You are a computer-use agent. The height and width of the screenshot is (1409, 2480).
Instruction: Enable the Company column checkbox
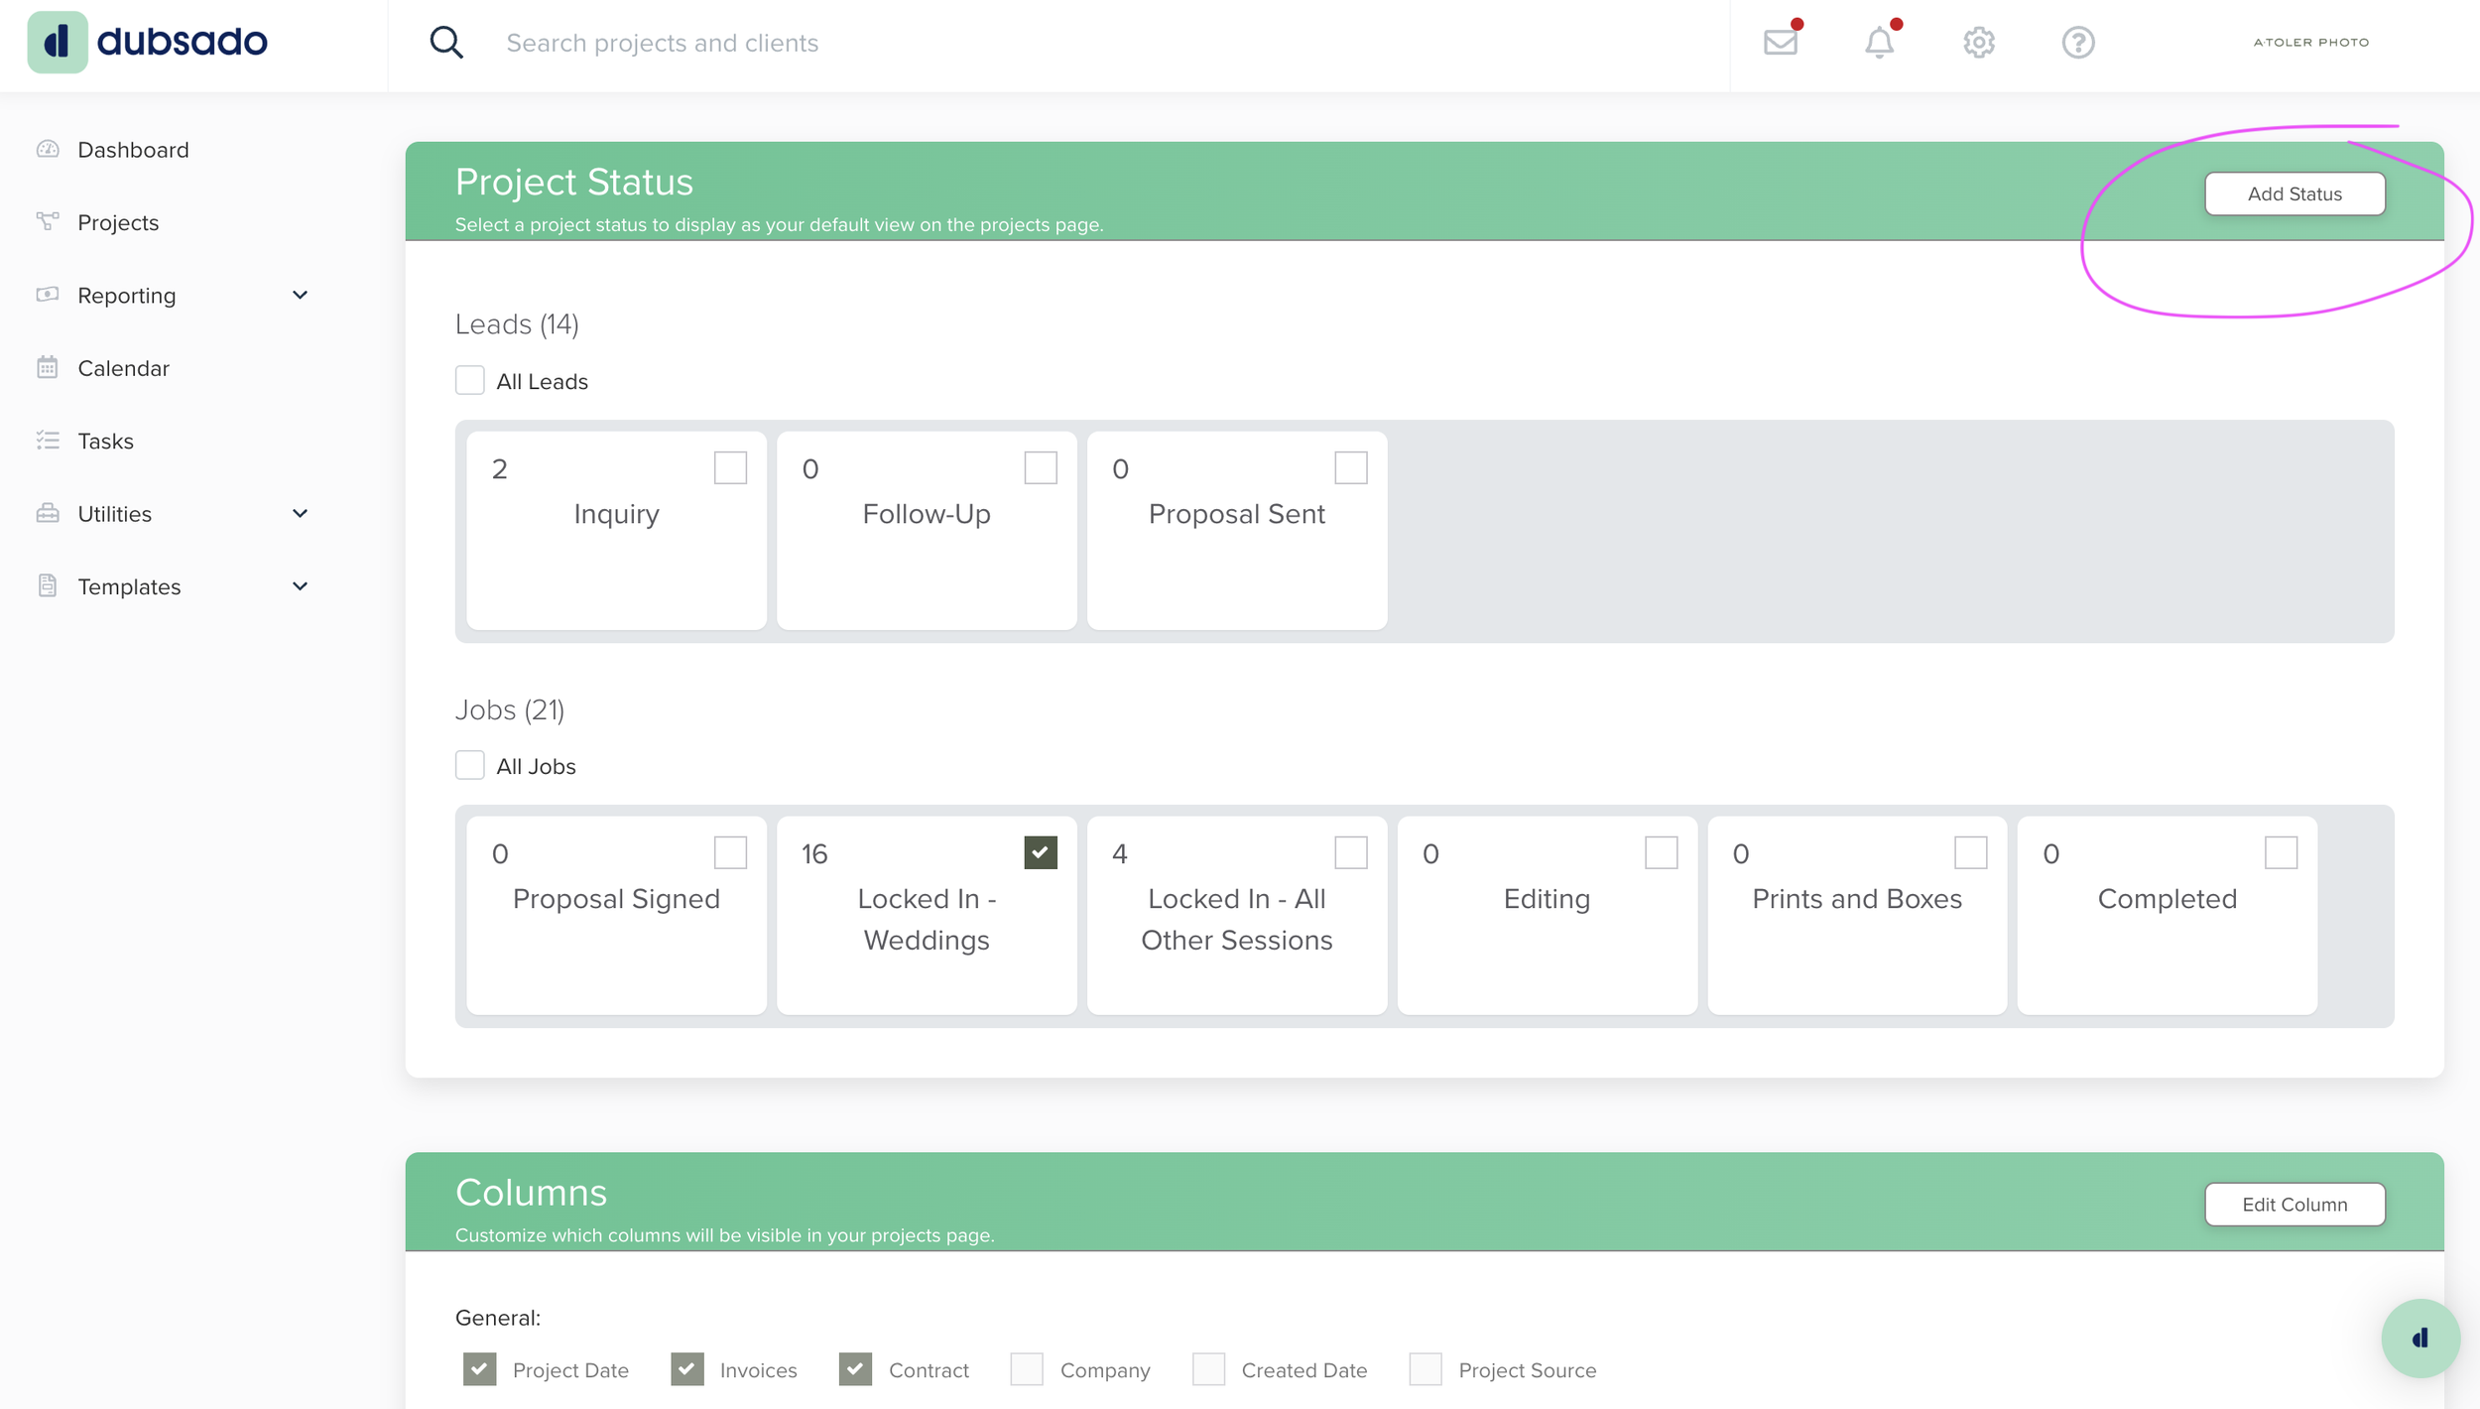coord(1027,1369)
